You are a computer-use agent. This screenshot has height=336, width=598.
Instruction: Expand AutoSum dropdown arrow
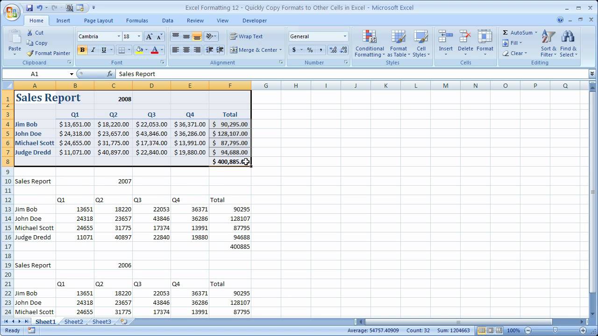536,33
